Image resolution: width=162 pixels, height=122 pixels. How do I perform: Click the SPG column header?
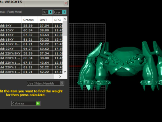(57, 20)
